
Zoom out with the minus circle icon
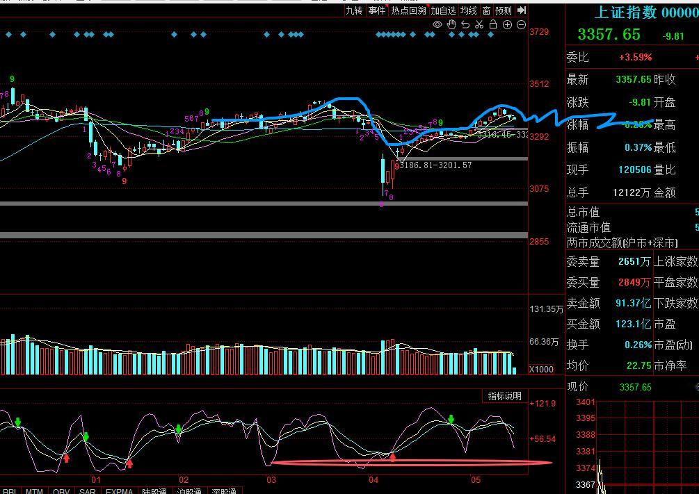[521, 24]
